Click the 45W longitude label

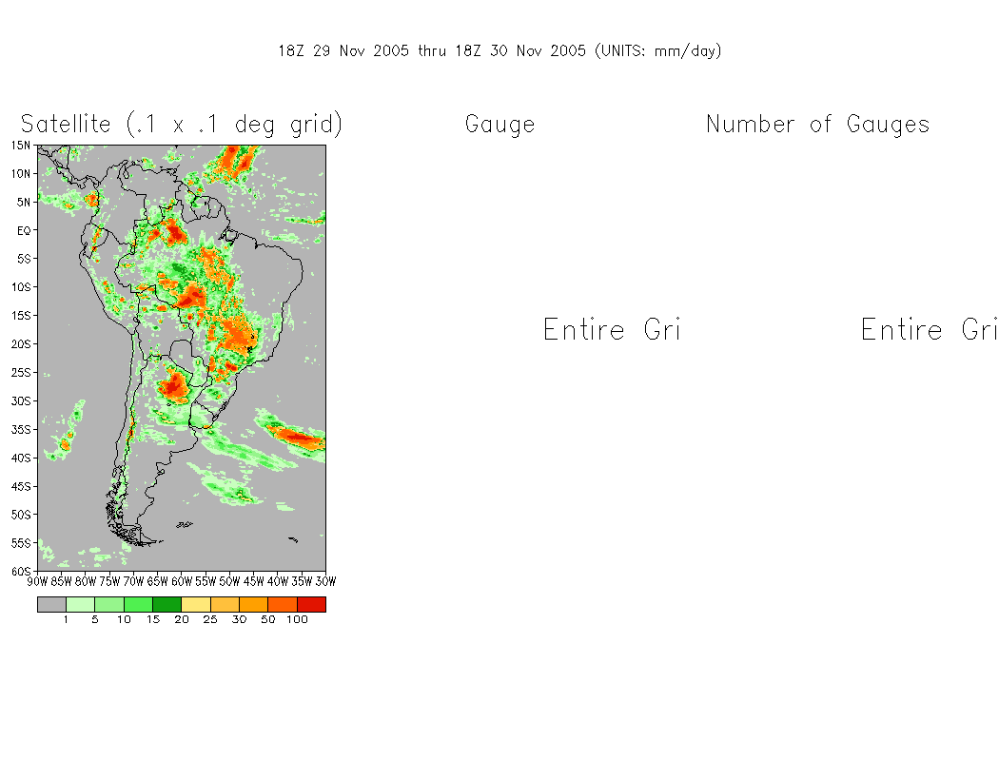coord(254,581)
